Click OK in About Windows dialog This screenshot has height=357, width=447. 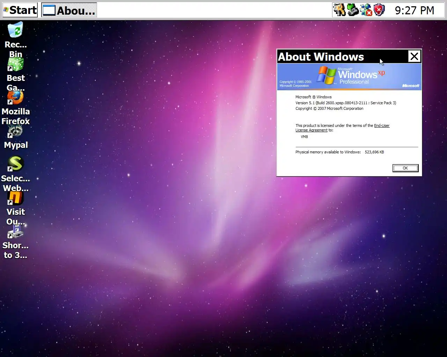[405, 168]
